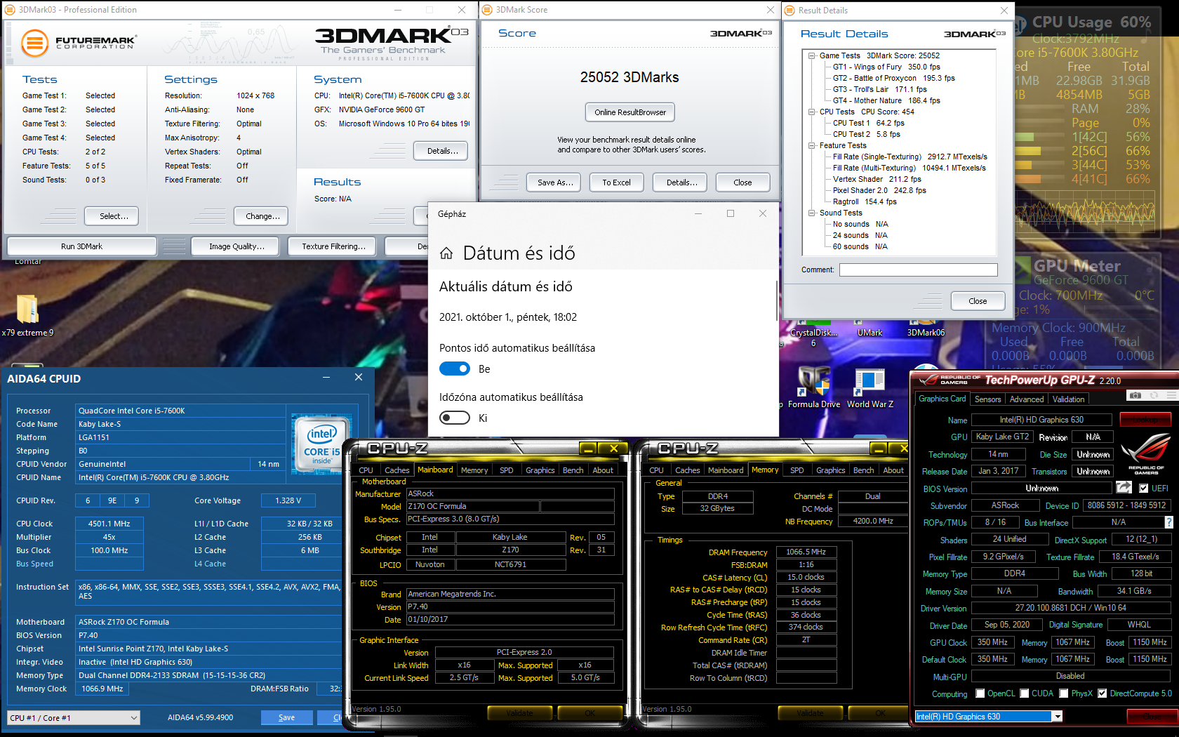Click the BIOS export arrow icon in GPU-Z
This screenshot has height=737, width=1179.
click(x=1124, y=488)
